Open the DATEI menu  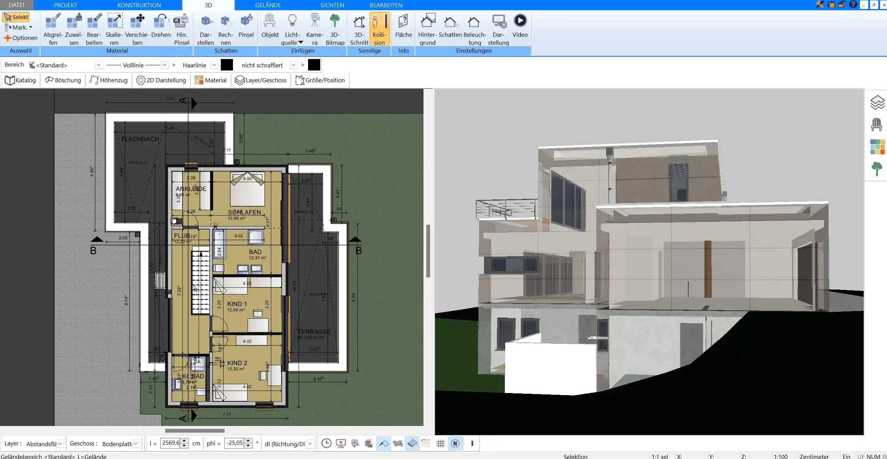16,5
